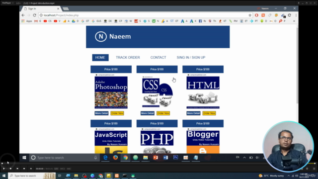Skip to next file in PotPlayer

[24, 169]
